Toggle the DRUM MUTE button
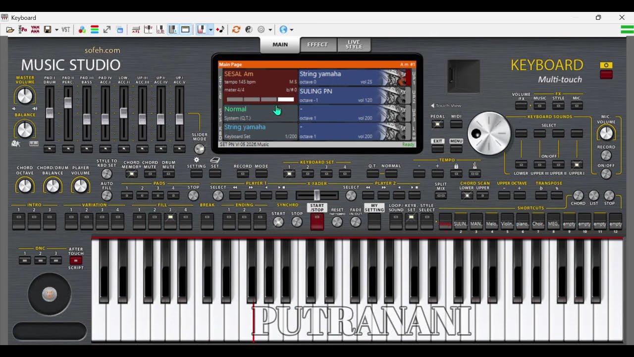Screen dimensions: 634x357 point(168,174)
